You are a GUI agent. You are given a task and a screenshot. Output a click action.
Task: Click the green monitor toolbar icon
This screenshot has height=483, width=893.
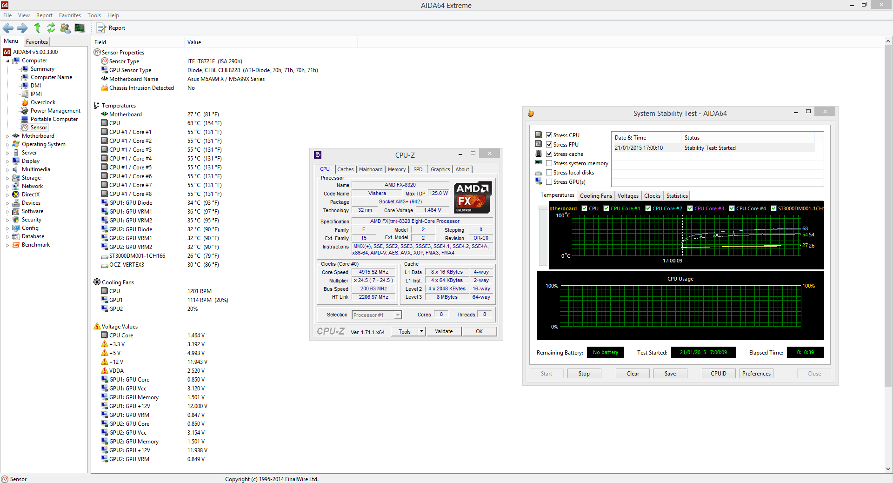tap(80, 28)
